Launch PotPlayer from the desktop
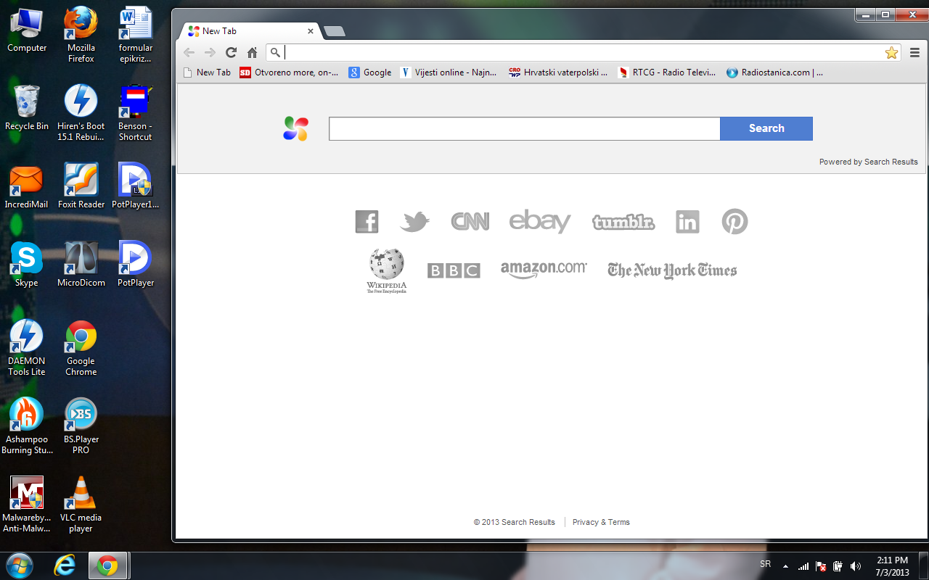Screen dimensions: 929x580 click(136, 265)
